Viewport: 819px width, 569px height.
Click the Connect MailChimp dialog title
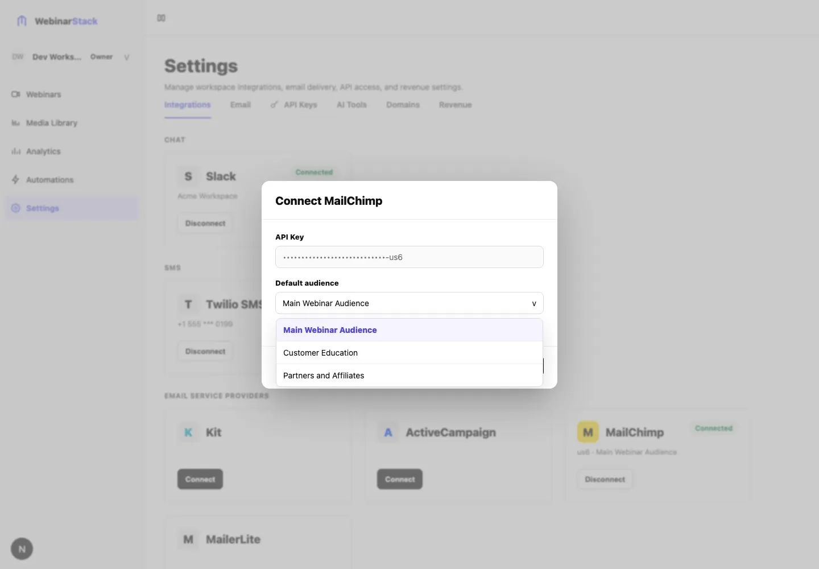(x=329, y=201)
